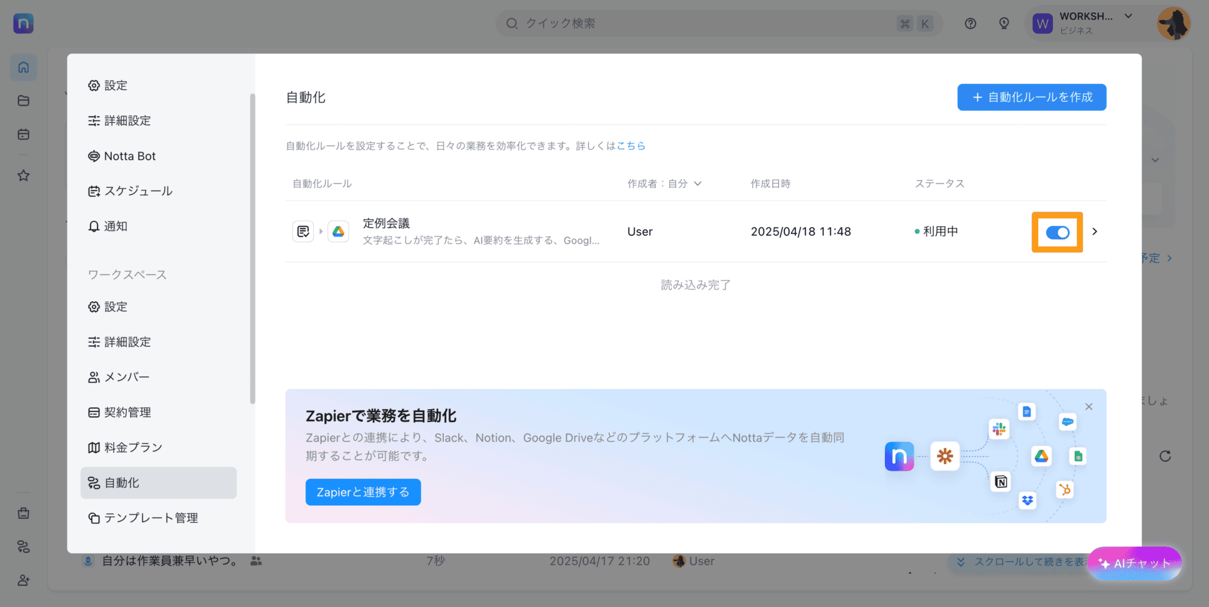This screenshot has height=607, width=1209.
Task: Open the folder icon in left rail
Action: (24, 101)
